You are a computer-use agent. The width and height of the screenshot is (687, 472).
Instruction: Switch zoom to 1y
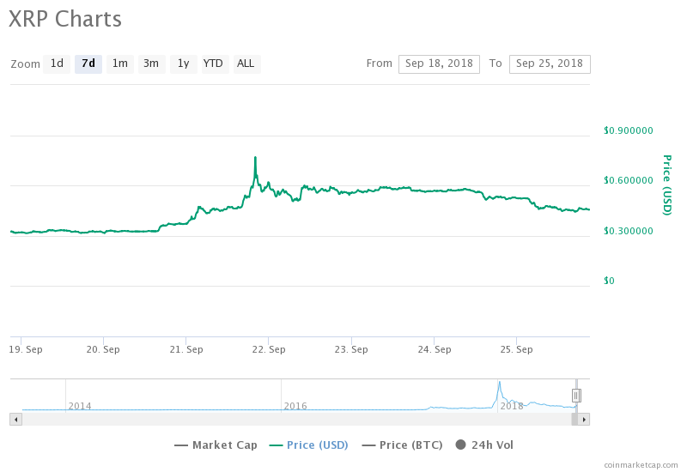[183, 64]
